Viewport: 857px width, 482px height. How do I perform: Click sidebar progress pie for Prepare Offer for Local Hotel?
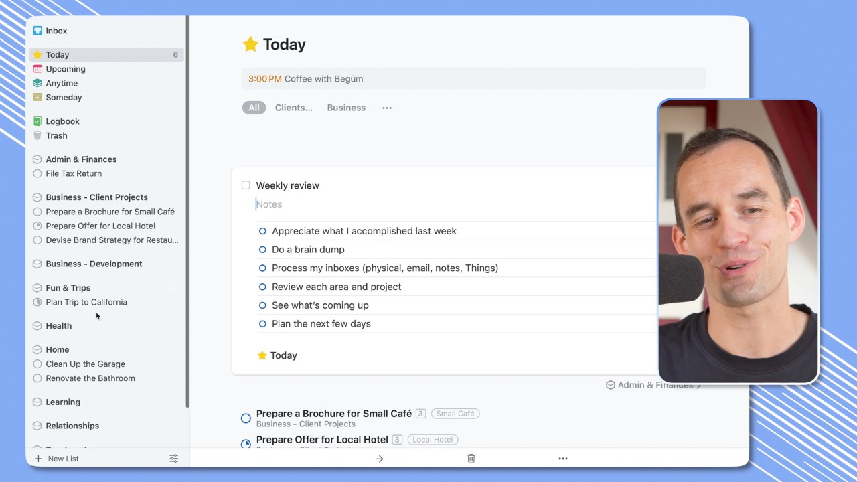point(37,226)
